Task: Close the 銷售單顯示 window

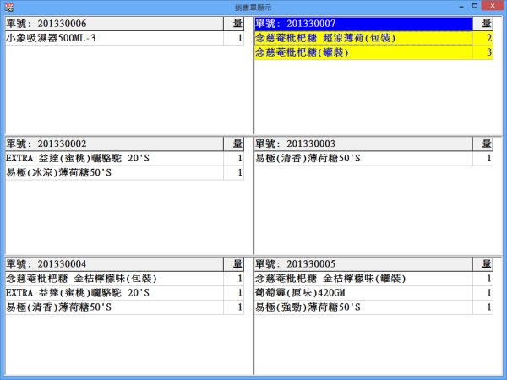Action: click(x=493, y=6)
